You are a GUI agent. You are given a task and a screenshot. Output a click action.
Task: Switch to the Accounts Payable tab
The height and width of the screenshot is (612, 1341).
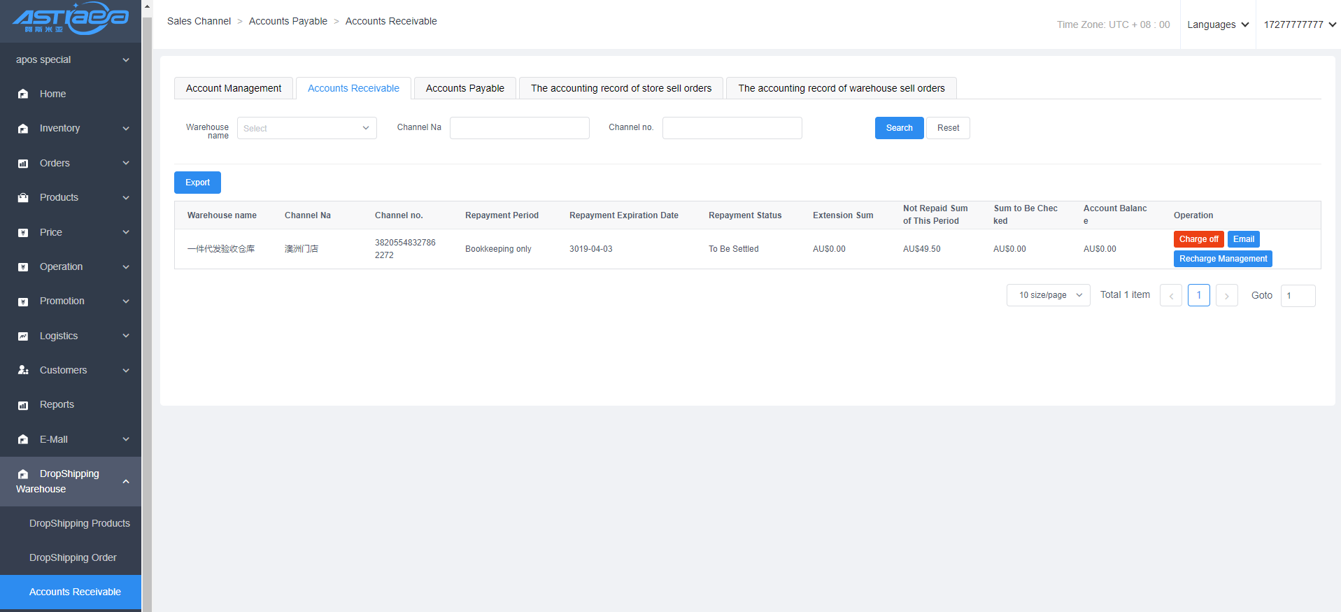tap(464, 88)
